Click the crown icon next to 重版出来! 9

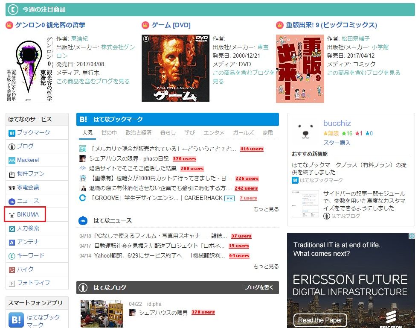point(280,25)
